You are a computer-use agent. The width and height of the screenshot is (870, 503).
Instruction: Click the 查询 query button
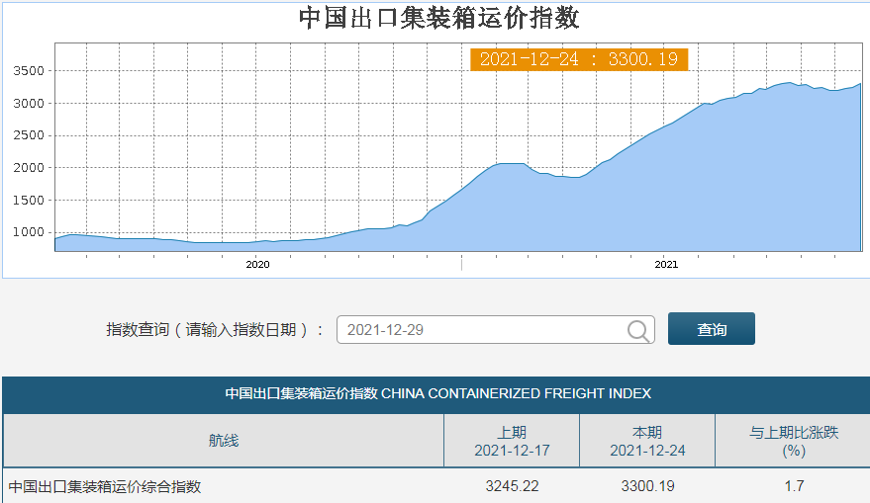(x=712, y=328)
